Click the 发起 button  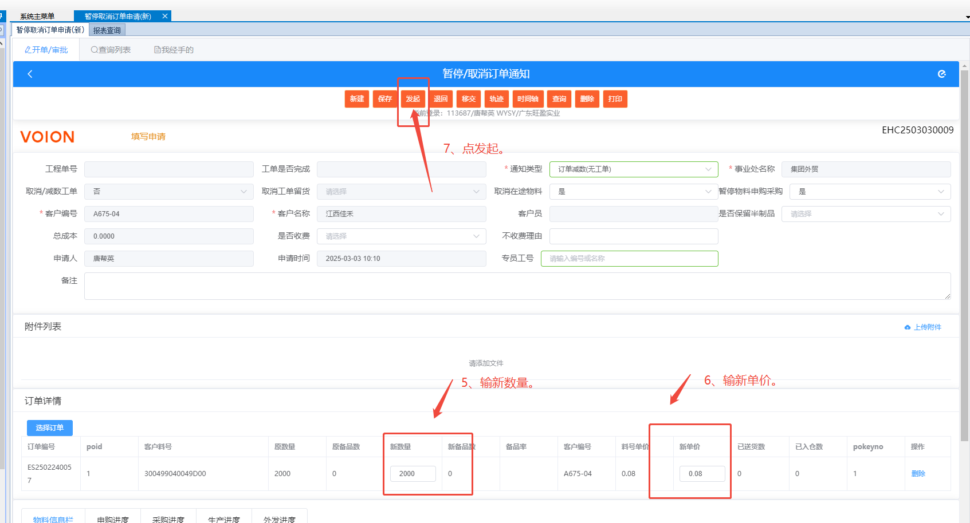[x=413, y=99]
